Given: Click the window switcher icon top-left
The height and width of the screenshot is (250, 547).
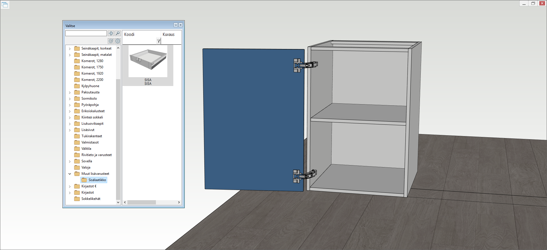Looking at the screenshot, I should pyautogui.click(x=5, y=5).
